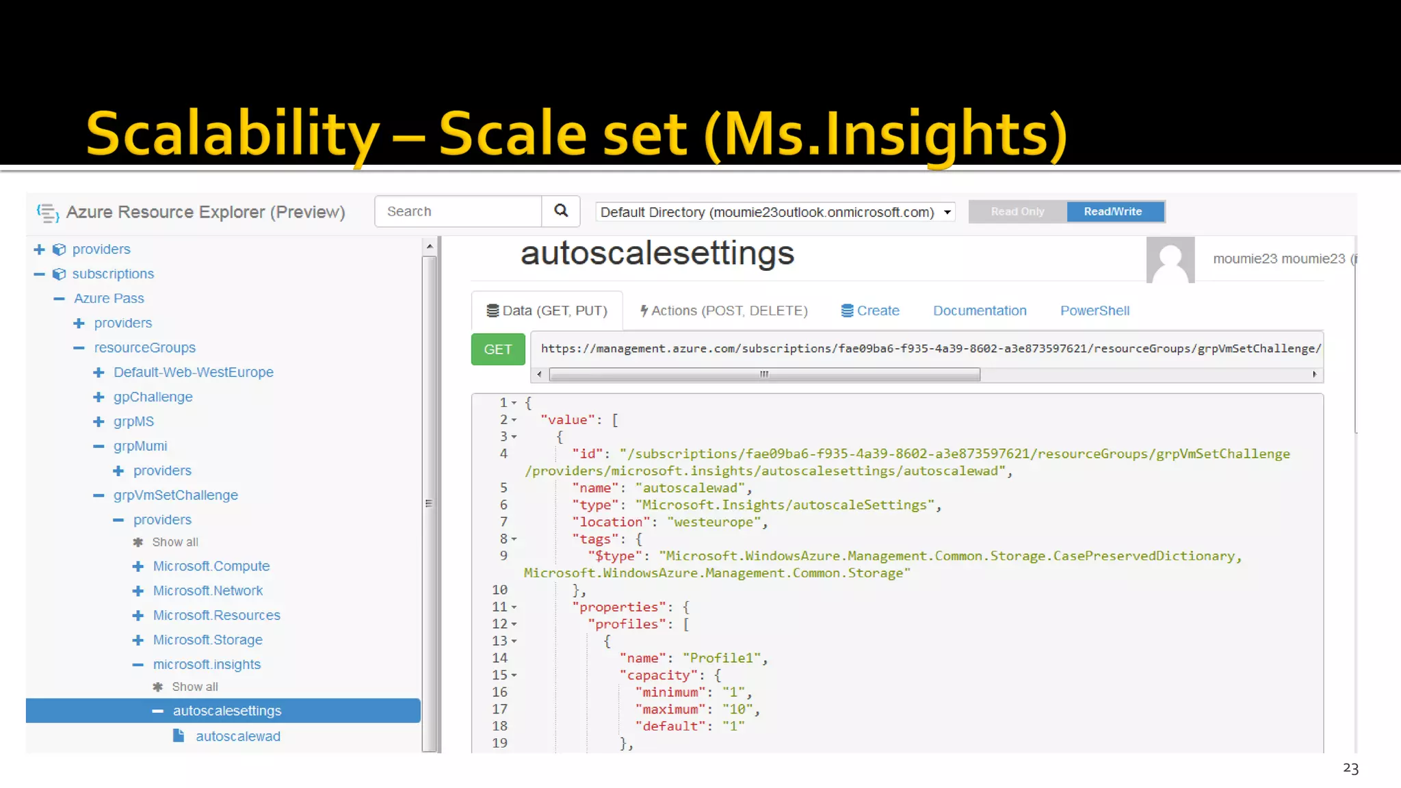Expand Default-Web-WestEurope resource group

coord(99,373)
